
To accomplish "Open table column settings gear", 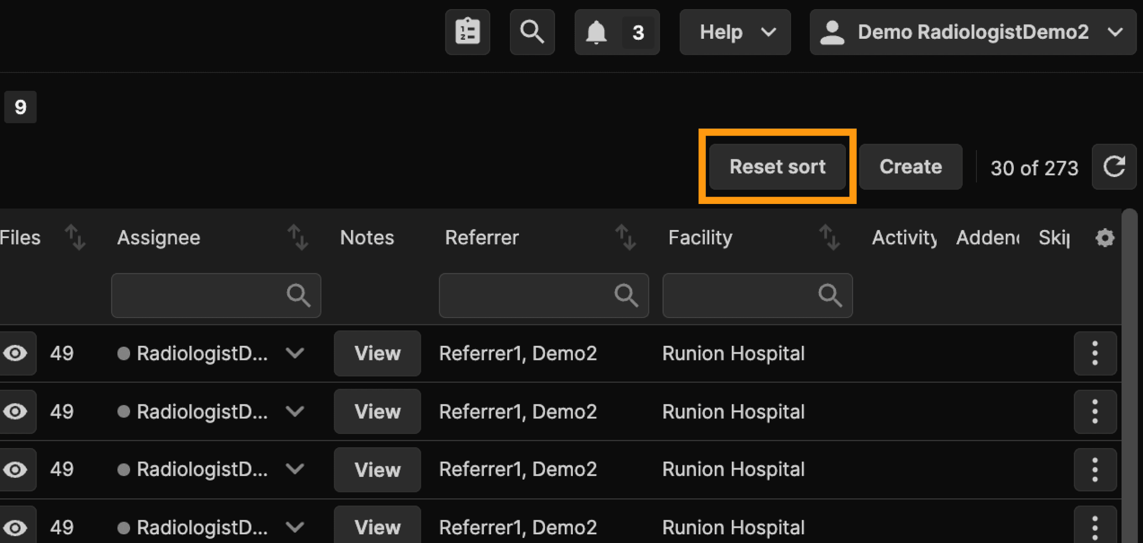I will 1105,238.
